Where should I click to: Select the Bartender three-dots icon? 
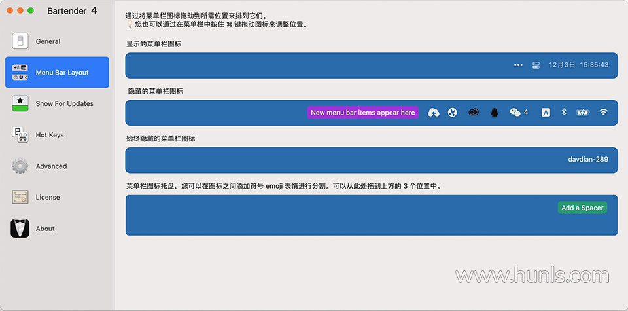coord(518,65)
